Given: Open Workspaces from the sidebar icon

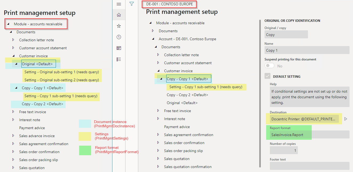Looking at the screenshot, I should click(119, 48).
